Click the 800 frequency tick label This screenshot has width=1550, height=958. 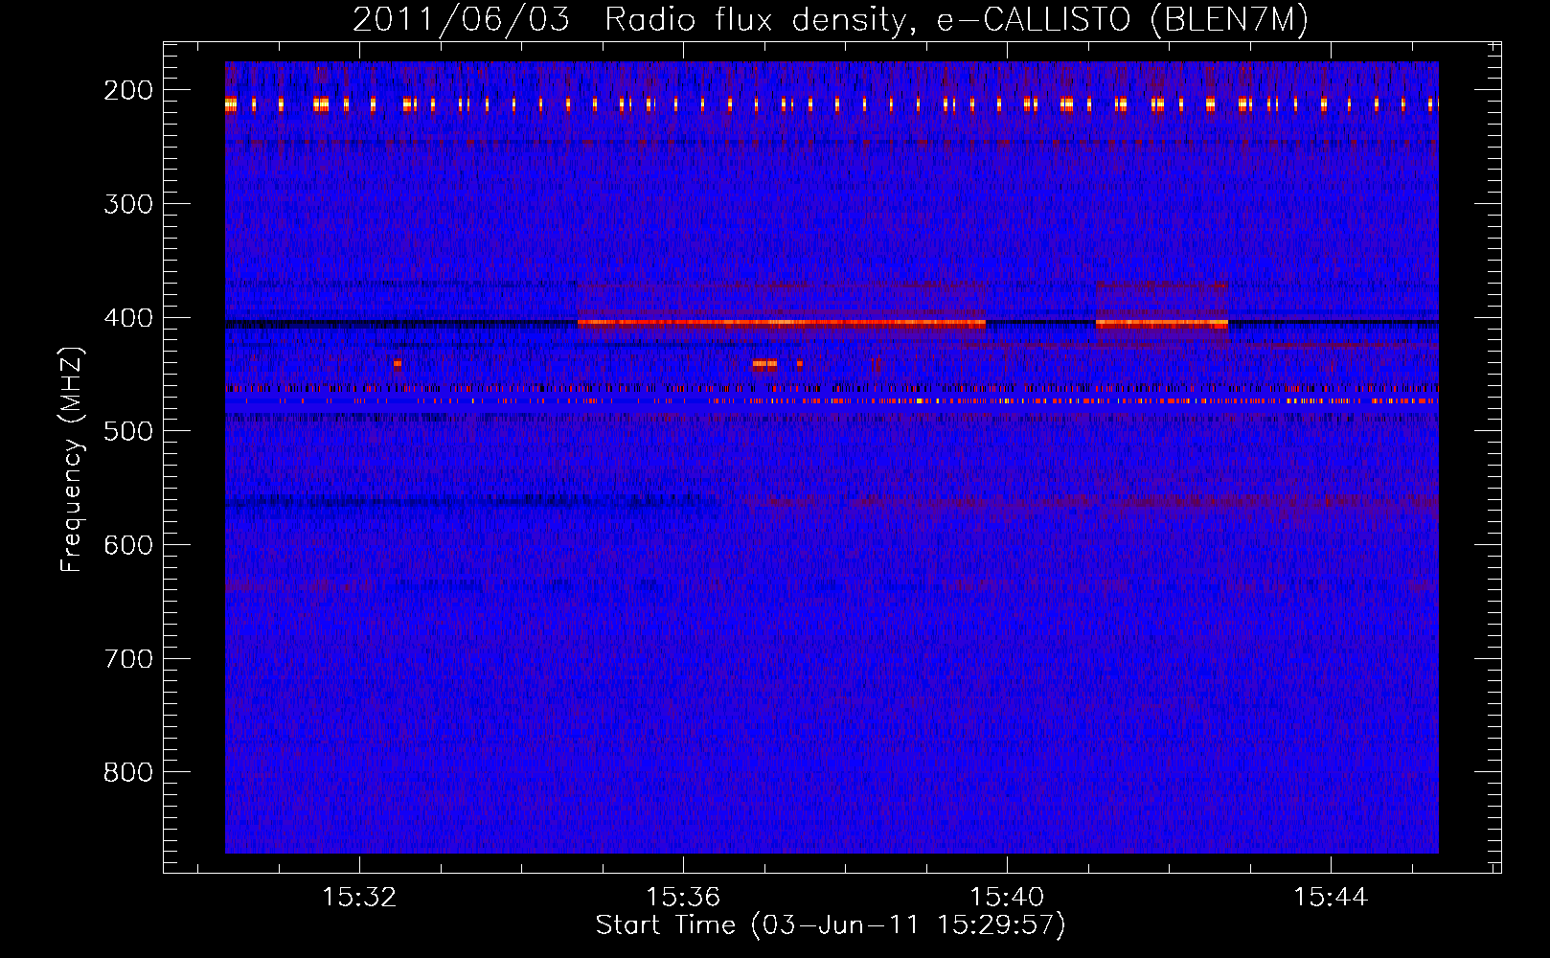pos(128,772)
